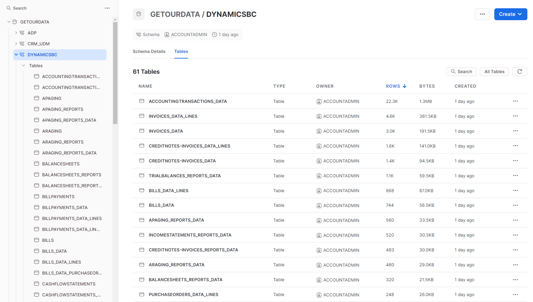The width and height of the screenshot is (533, 302).
Task: Expand the CRM_UDM schema node
Action: (x=16, y=44)
